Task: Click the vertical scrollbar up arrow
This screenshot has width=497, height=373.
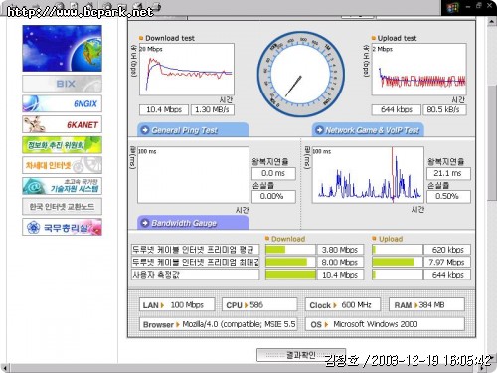Action: 492,22
